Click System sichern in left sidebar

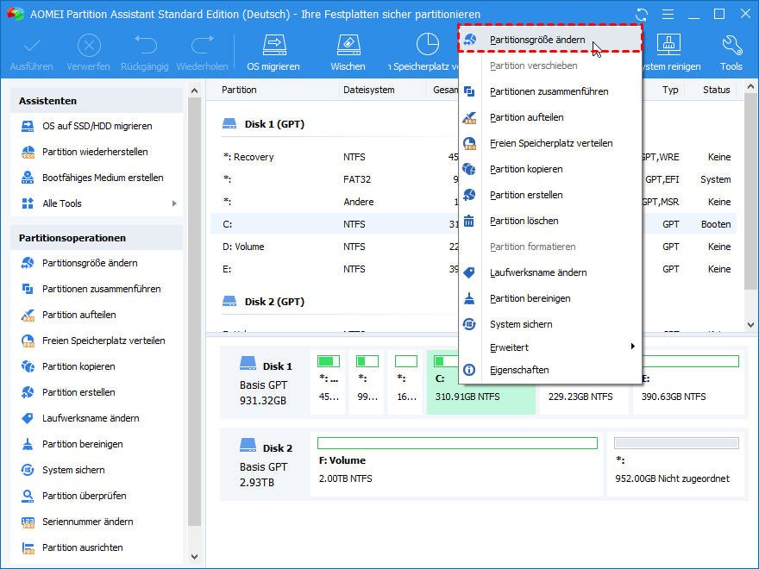pyautogui.click(x=73, y=471)
